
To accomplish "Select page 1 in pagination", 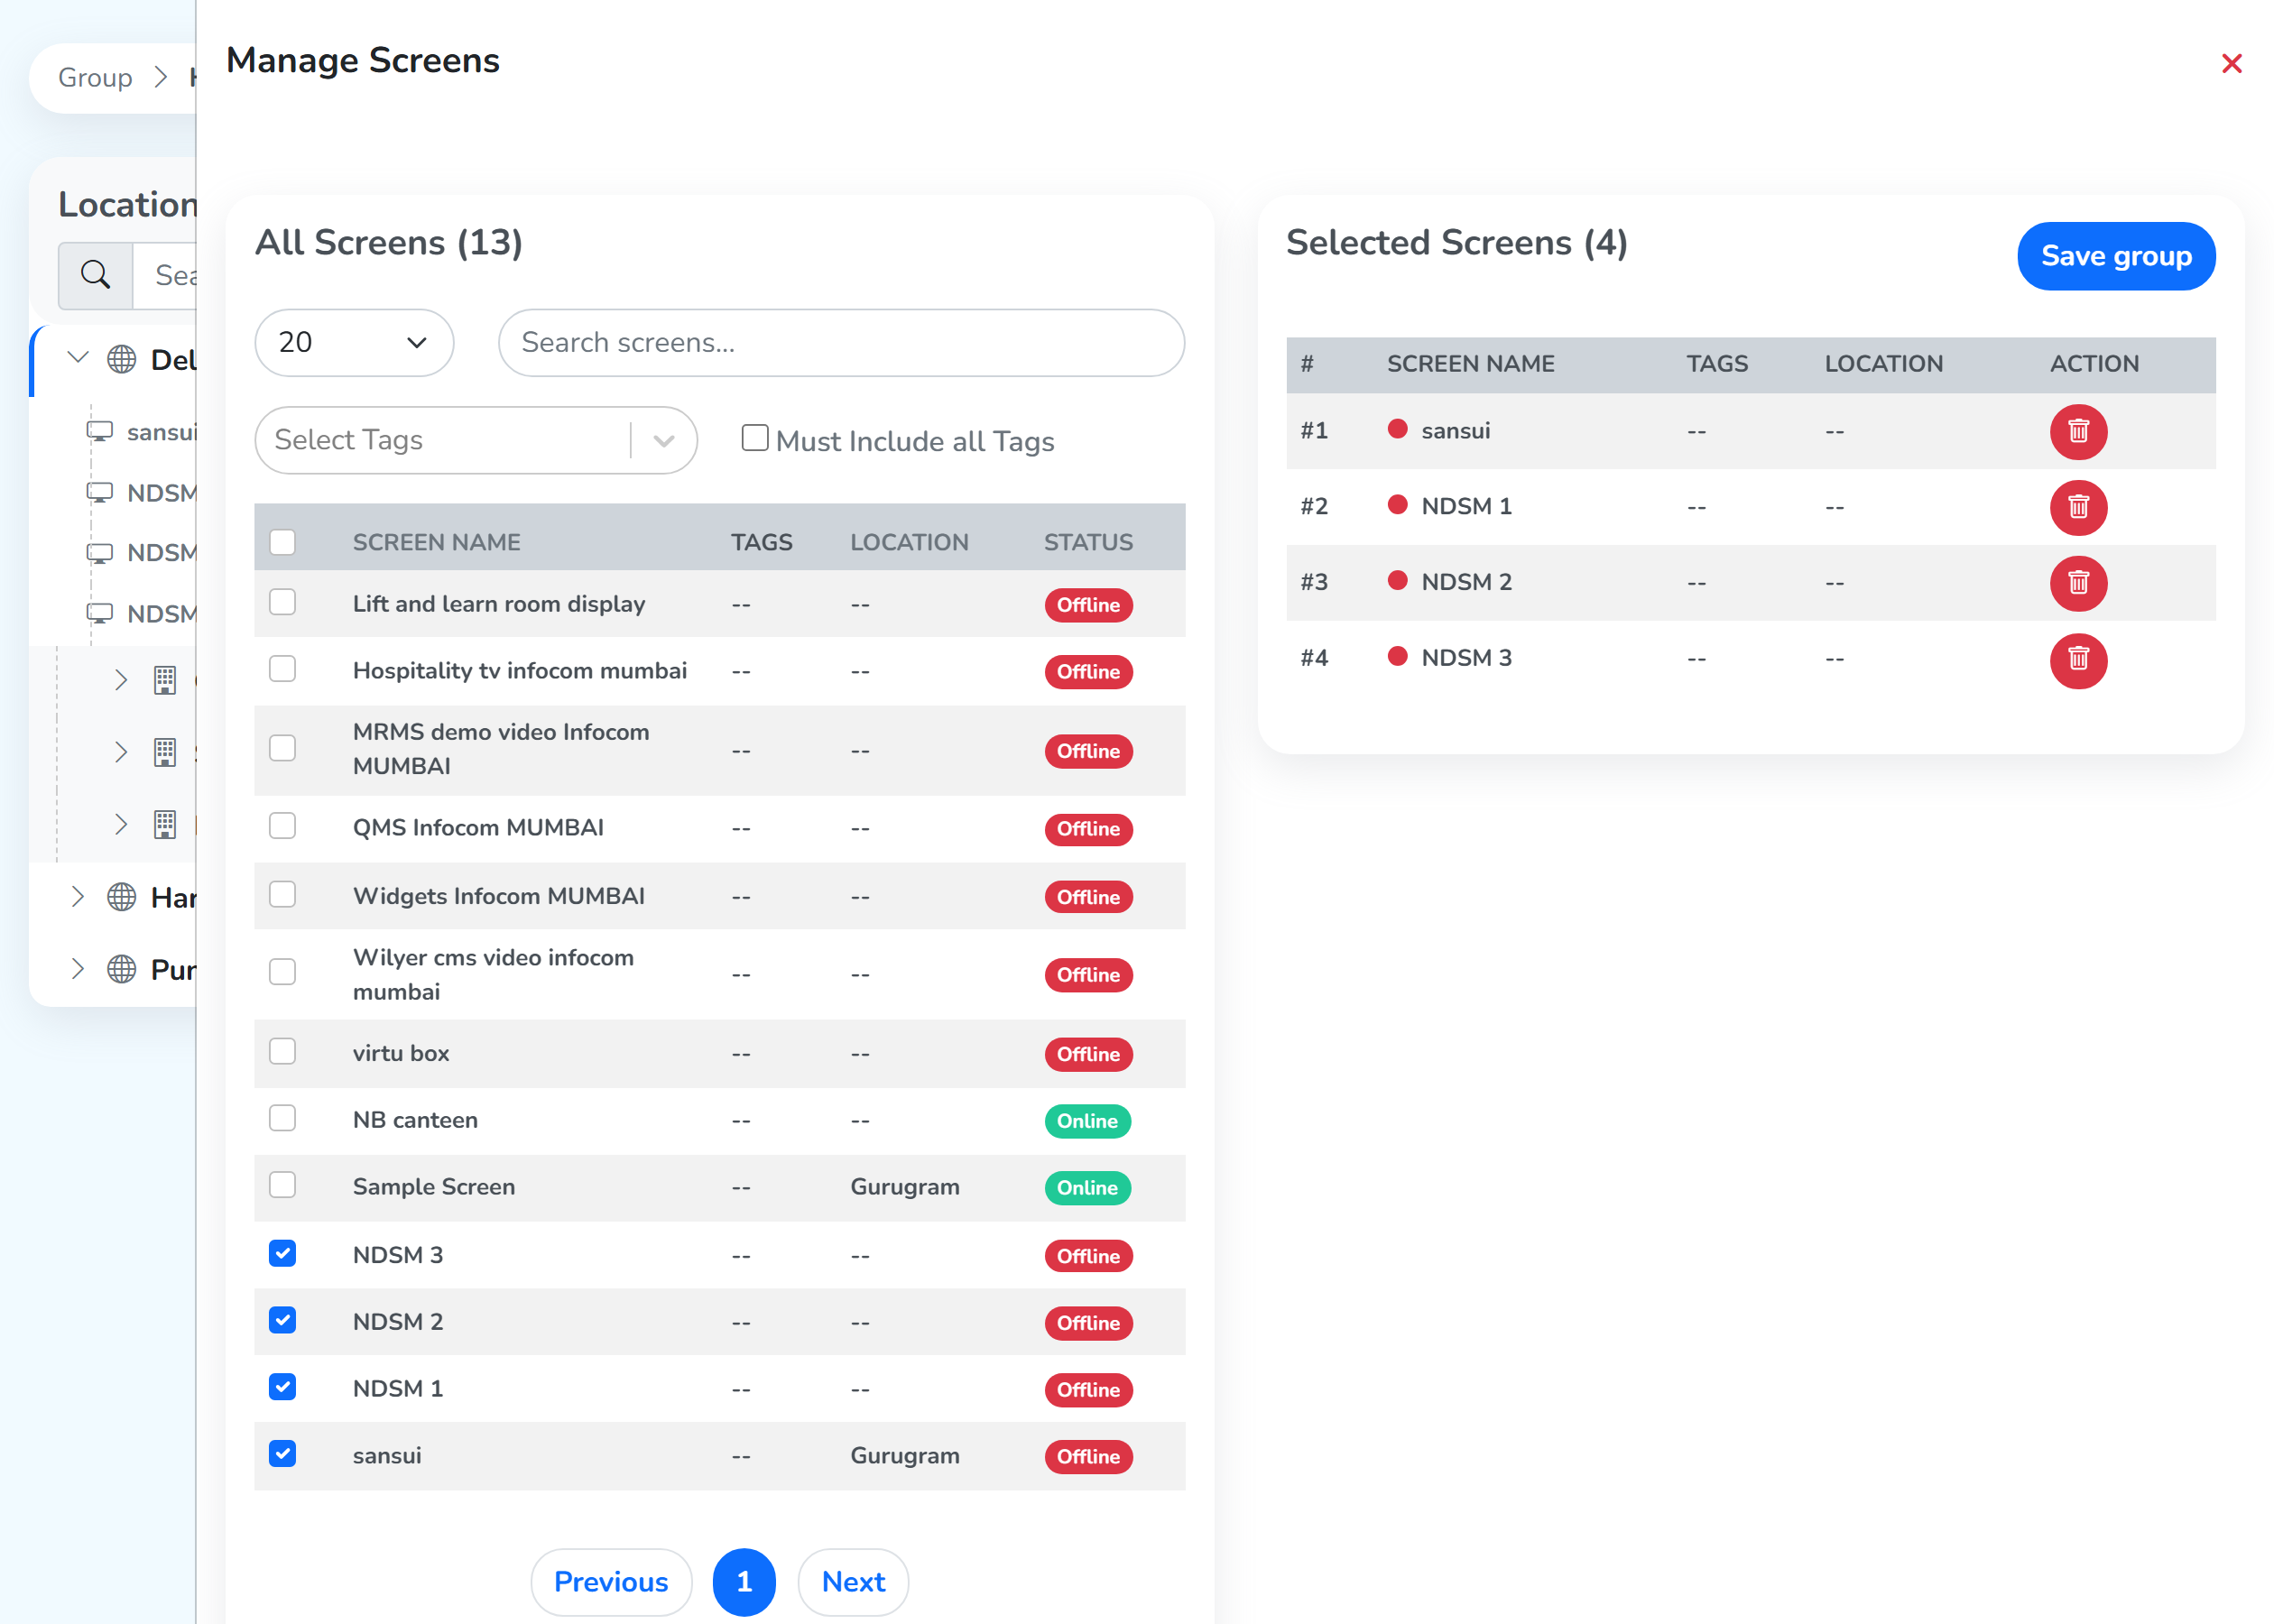I will tap(744, 1582).
